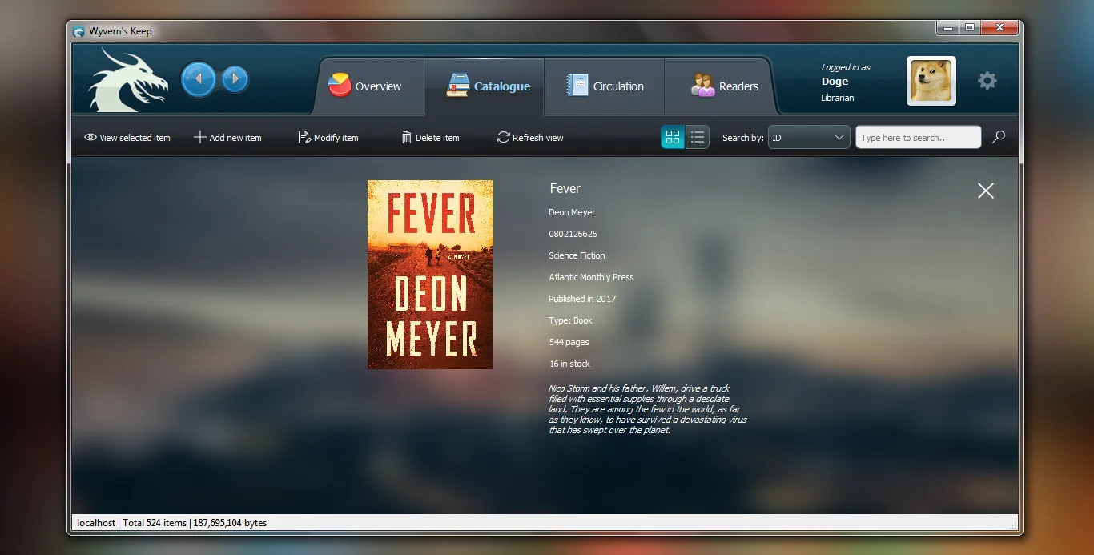Switch to grid view
1094x555 pixels.
tap(673, 137)
